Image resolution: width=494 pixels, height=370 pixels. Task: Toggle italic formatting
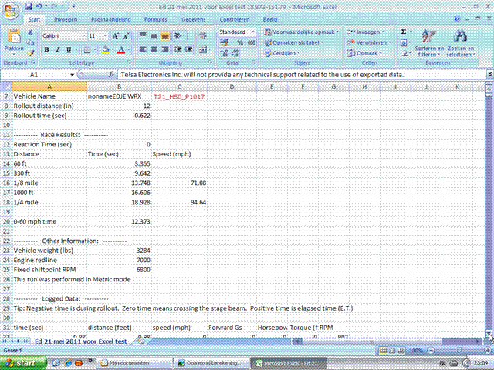click(x=58, y=49)
